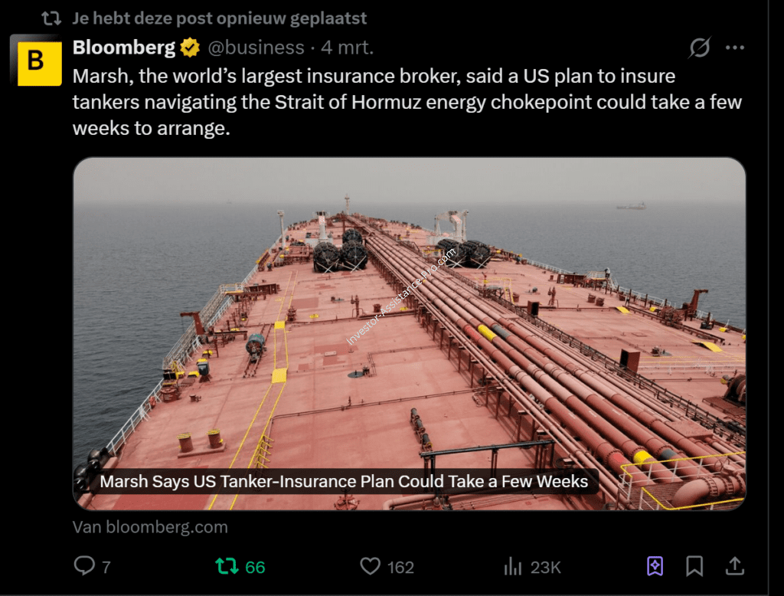This screenshot has height=596, width=784.
Task: Open the Bloomberg display name link
Action: 124,48
